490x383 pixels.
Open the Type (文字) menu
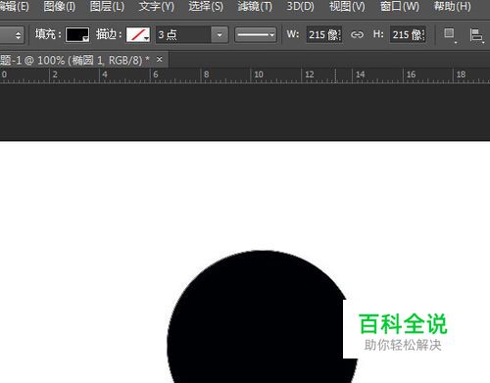pyautogui.click(x=156, y=6)
